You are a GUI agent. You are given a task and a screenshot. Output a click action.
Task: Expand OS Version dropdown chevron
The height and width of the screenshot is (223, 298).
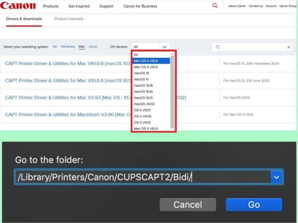pyautogui.click(x=165, y=47)
